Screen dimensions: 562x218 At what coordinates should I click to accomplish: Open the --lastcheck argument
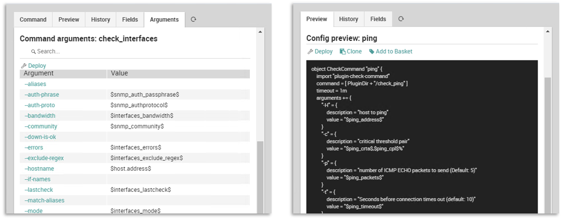click(38, 190)
